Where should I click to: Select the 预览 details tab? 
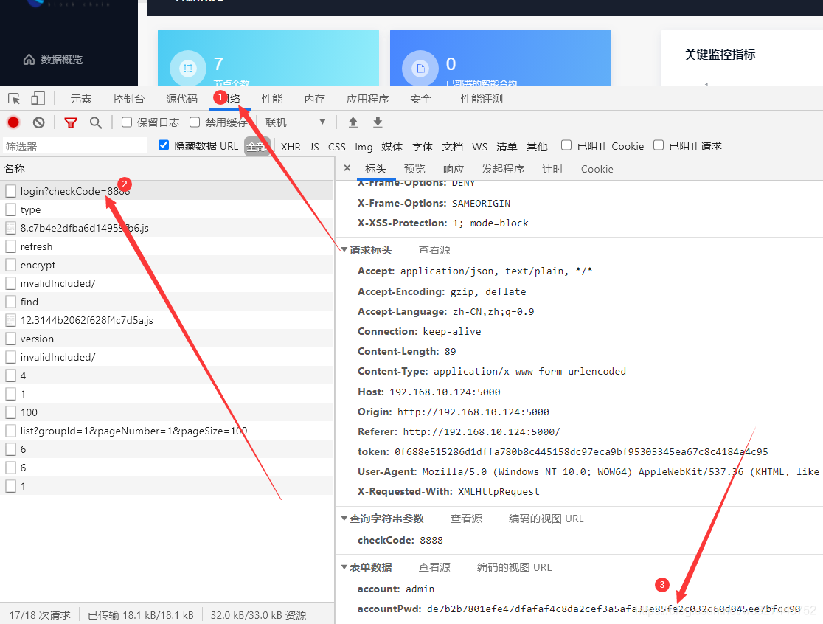coord(414,169)
